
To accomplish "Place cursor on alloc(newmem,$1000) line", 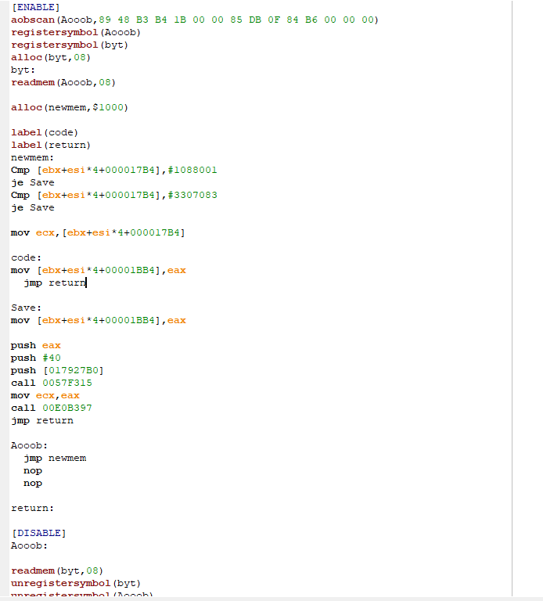I will click(x=69, y=107).
